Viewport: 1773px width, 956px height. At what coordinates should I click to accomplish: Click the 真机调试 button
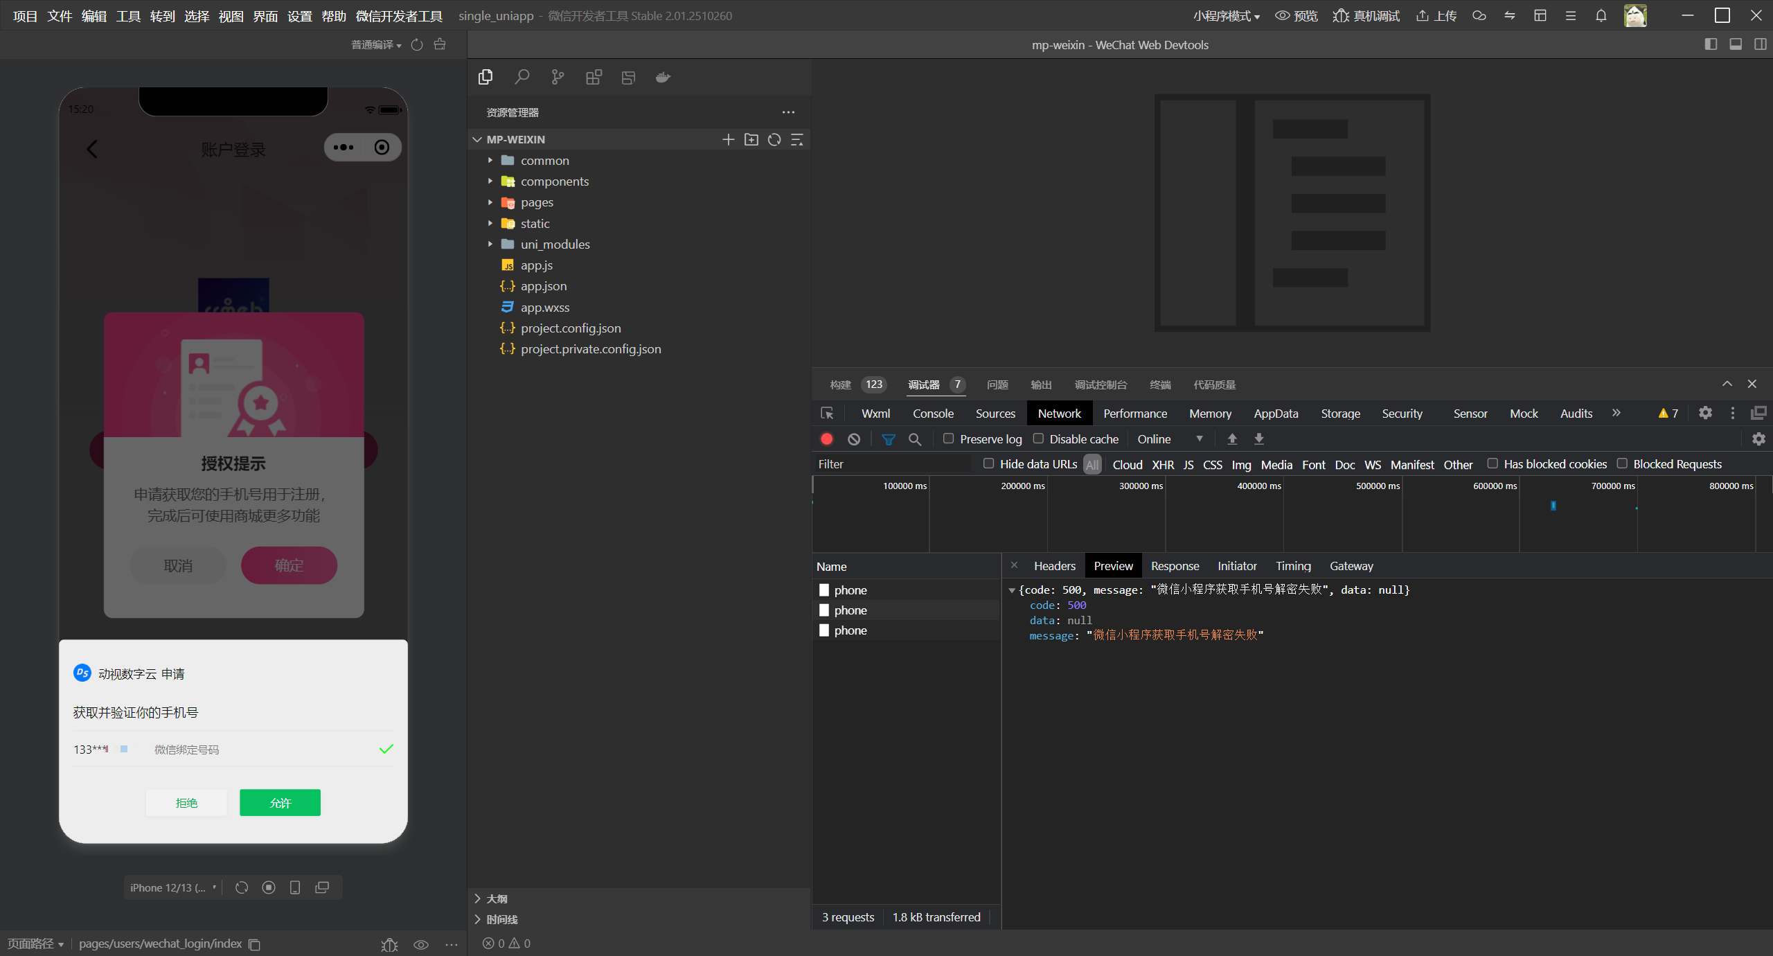tap(1366, 16)
